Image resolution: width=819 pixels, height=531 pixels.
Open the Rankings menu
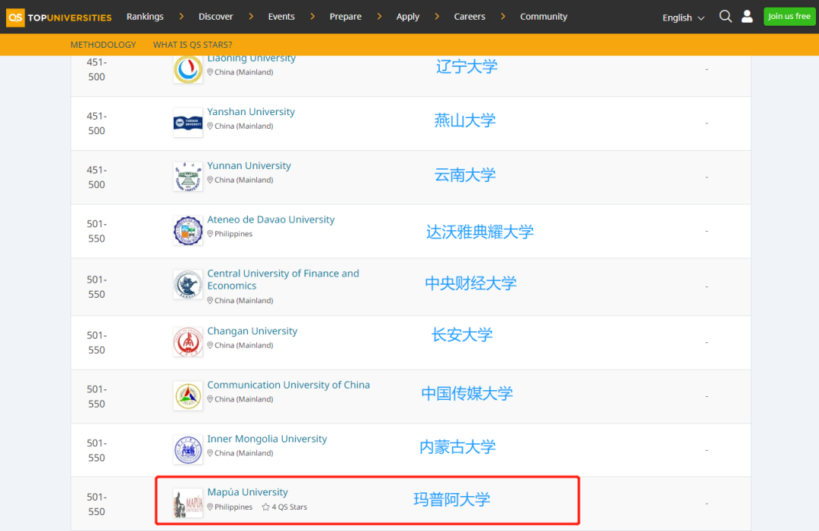click(145, 17)
